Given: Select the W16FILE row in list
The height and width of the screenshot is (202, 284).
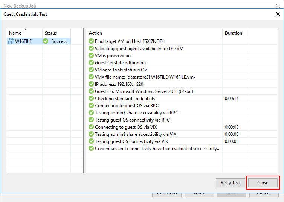Looking at the screenshot, I should (23, 41).
